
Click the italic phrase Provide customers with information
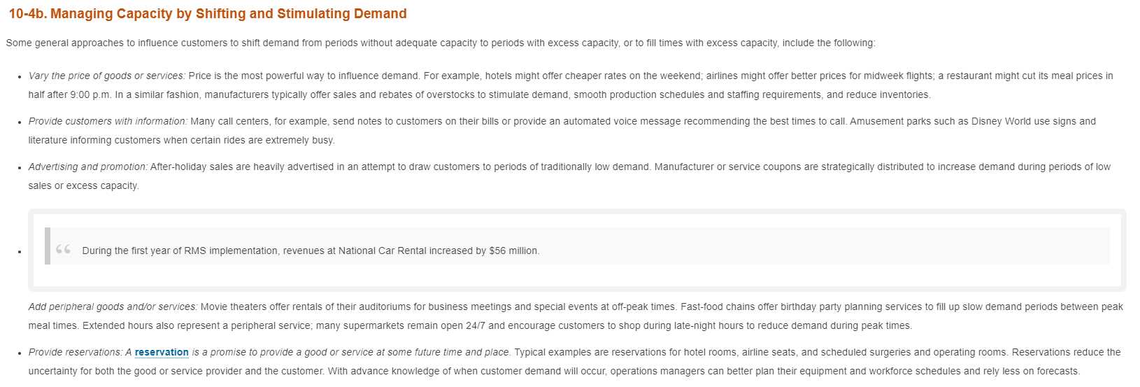click(108, 121)
